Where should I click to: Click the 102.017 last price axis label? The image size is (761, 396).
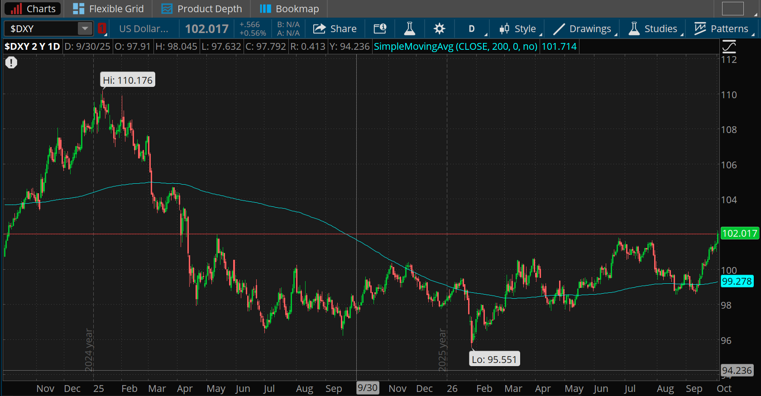point(739,234)
